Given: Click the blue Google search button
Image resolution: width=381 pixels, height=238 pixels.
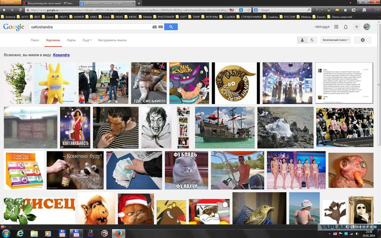Looking at the screenshot, I should coord(171,27).
